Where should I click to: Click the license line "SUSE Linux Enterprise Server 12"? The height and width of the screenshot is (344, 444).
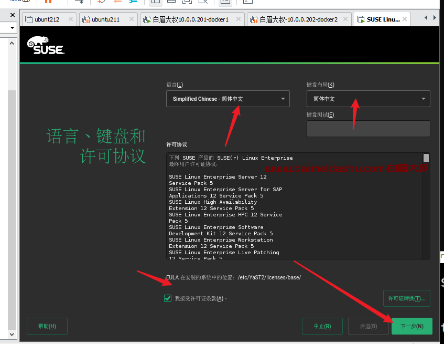[x=218, y=176]
